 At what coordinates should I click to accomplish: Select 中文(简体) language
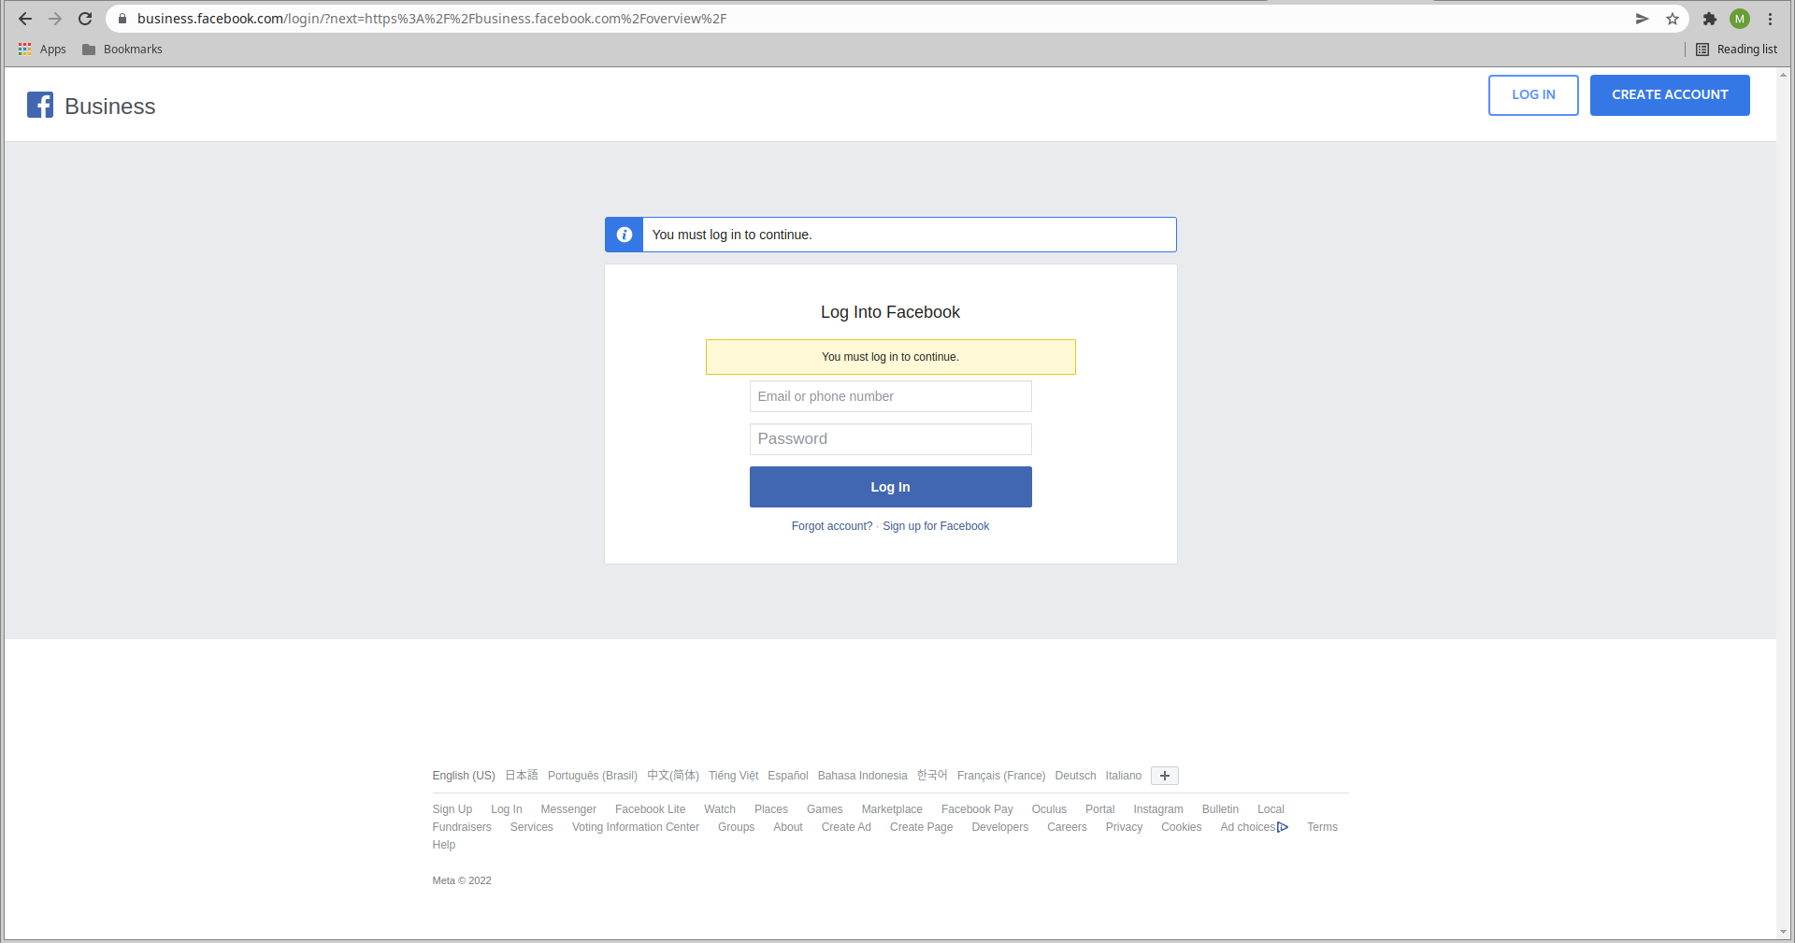click(x=673, y=776)
